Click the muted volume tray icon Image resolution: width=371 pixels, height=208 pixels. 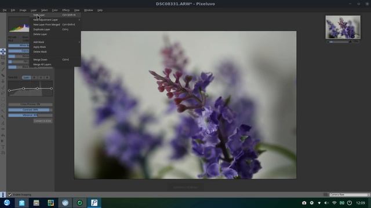click(326, 203)
